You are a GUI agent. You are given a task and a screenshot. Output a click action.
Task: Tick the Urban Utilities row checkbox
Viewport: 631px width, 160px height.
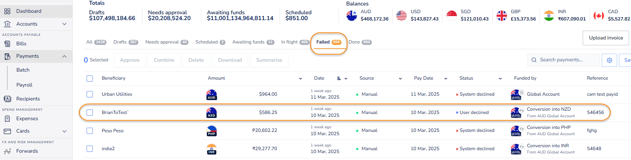(90, 94)
